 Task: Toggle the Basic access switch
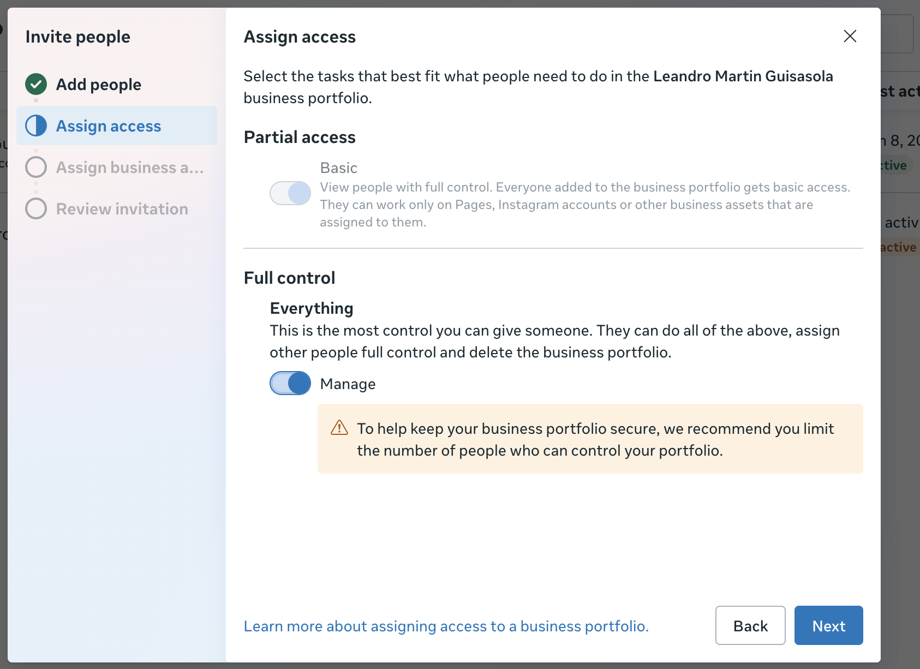click(290, 193)
